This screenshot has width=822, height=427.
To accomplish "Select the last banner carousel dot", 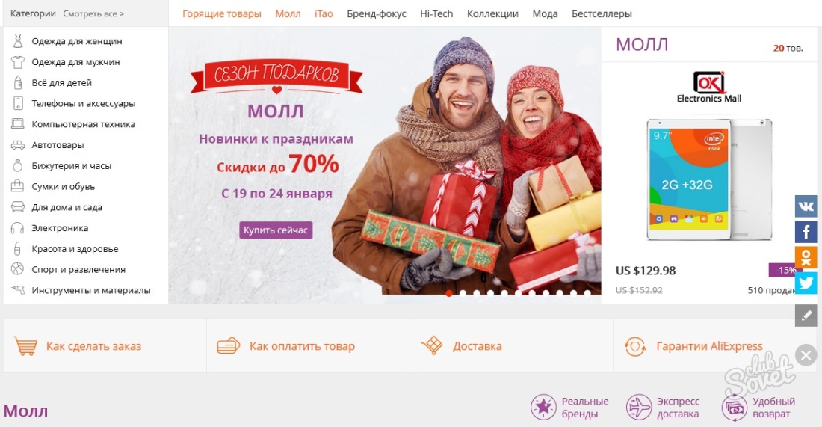I will click(587, 293).
